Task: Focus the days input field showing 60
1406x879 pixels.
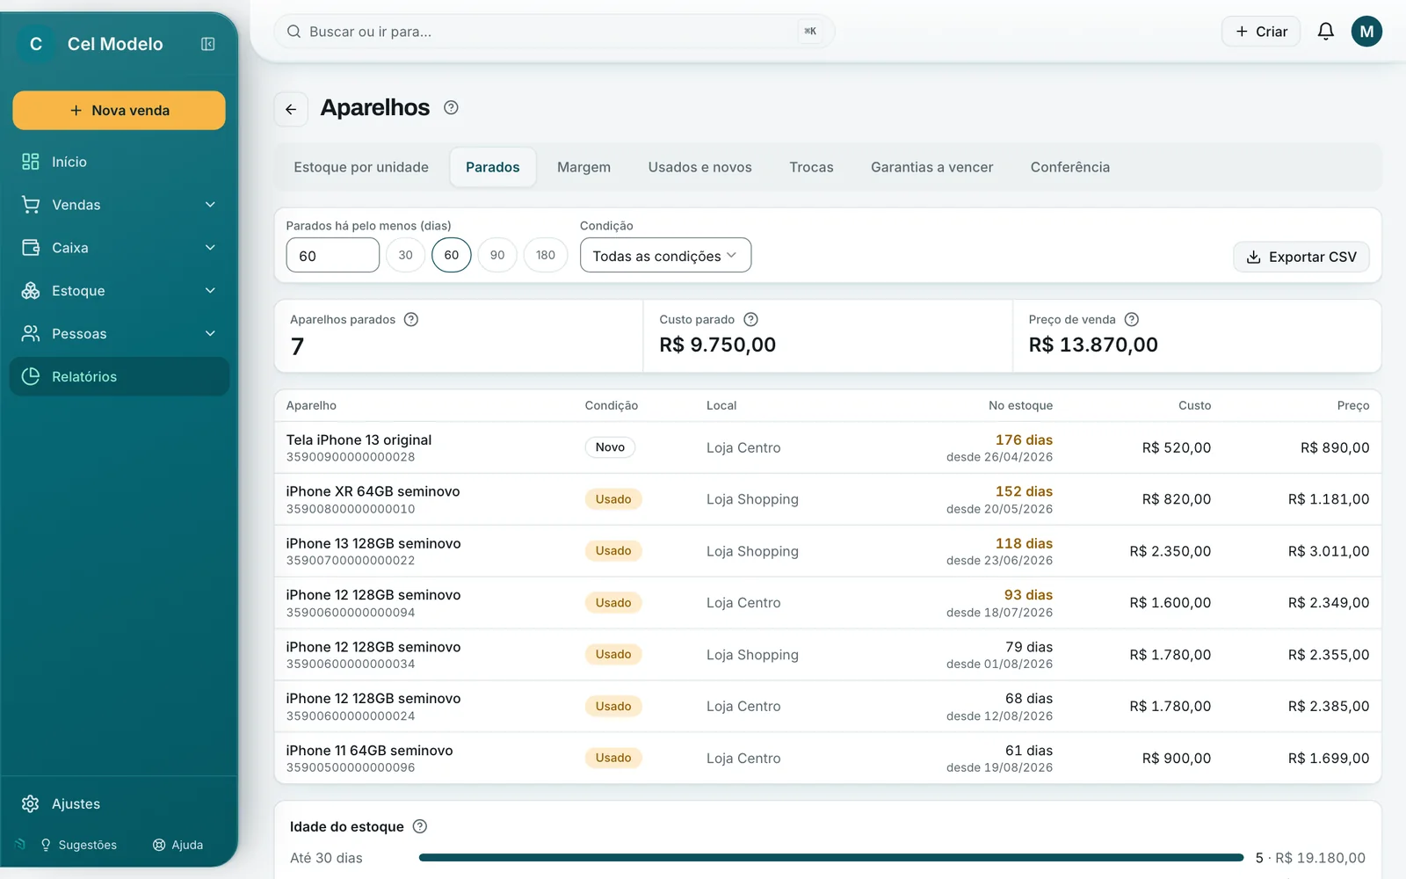Action: coord(332,255)
